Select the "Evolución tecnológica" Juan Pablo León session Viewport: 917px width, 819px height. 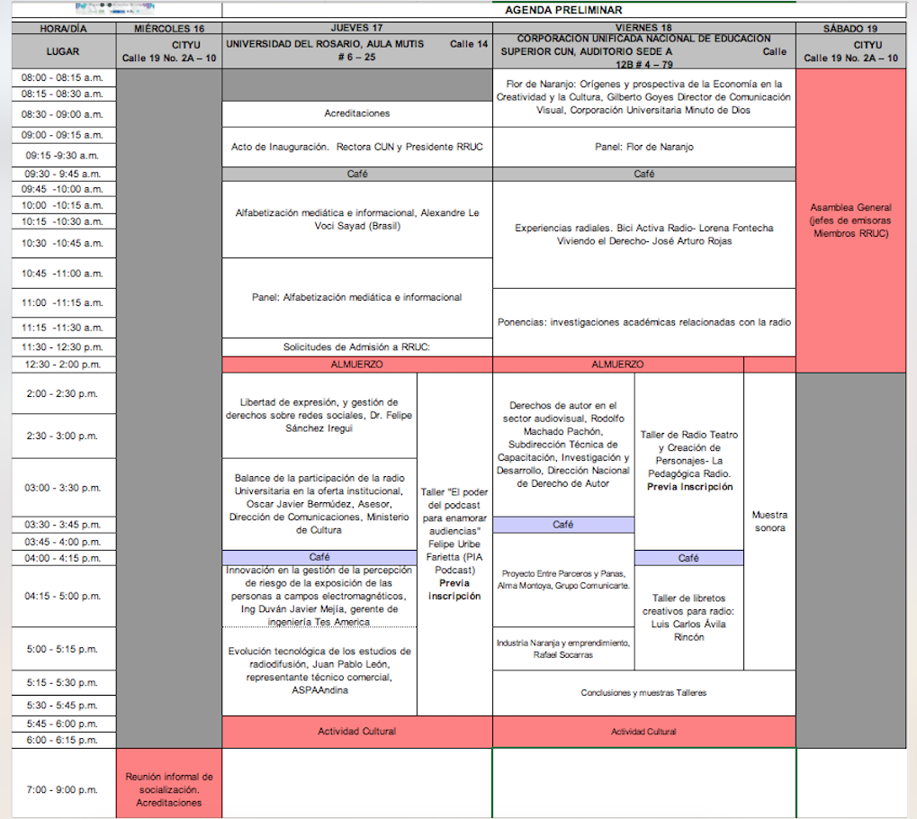(x=319, y=671)
